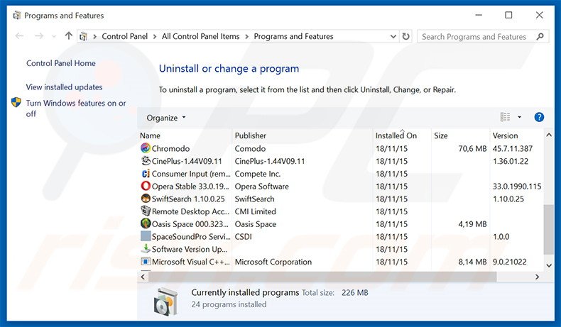Click the CMI Limited publisher cell
Screen dimensions: 561x327
point(255,211)
